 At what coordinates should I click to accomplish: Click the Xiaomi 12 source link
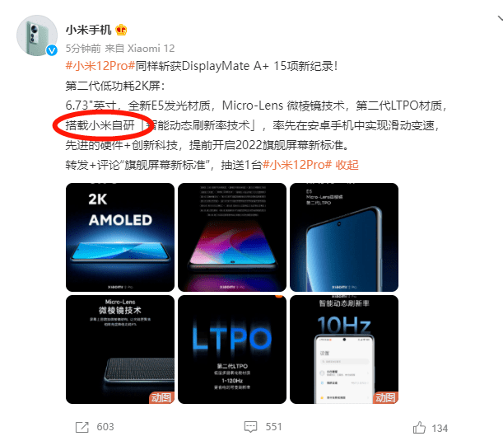click(x=151, y=48)
